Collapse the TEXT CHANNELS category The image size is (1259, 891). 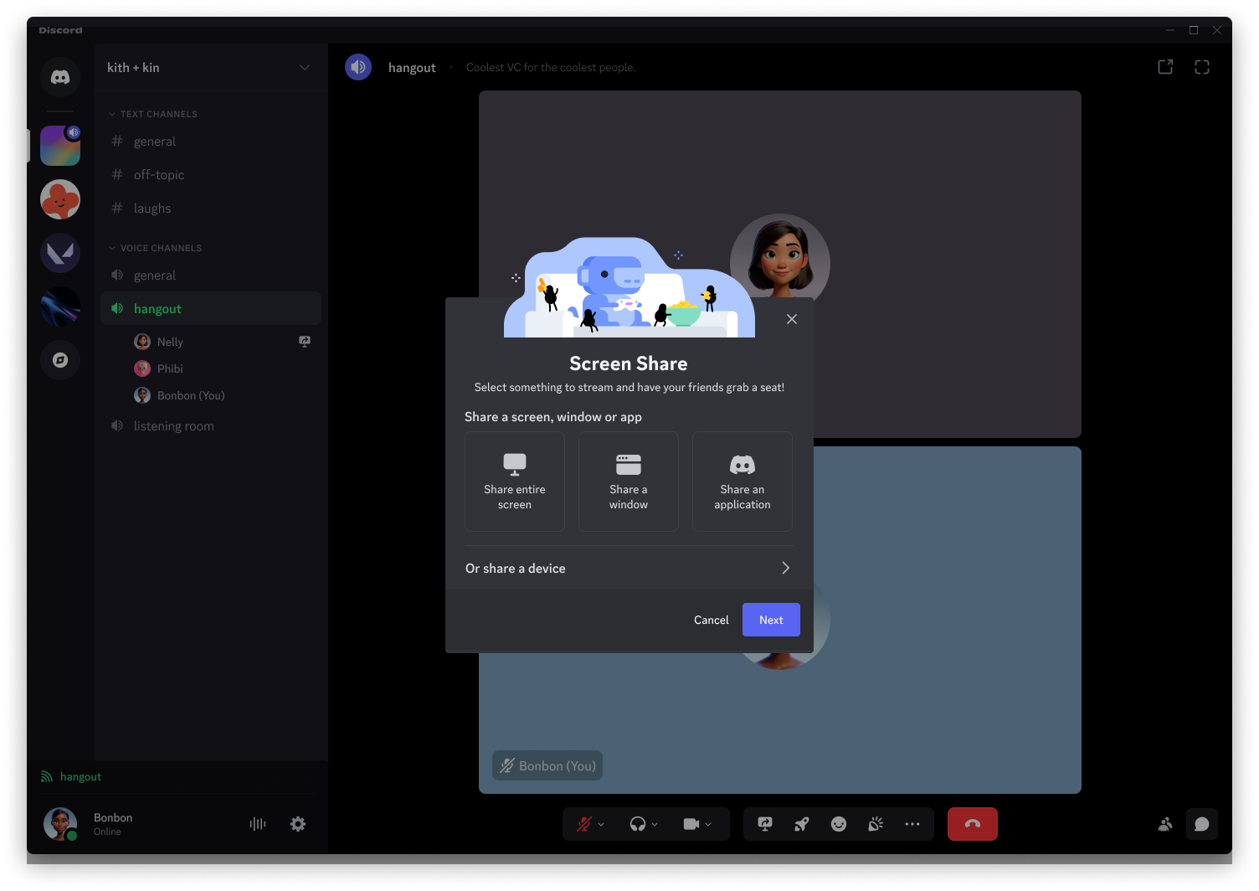tap(154, 114)
